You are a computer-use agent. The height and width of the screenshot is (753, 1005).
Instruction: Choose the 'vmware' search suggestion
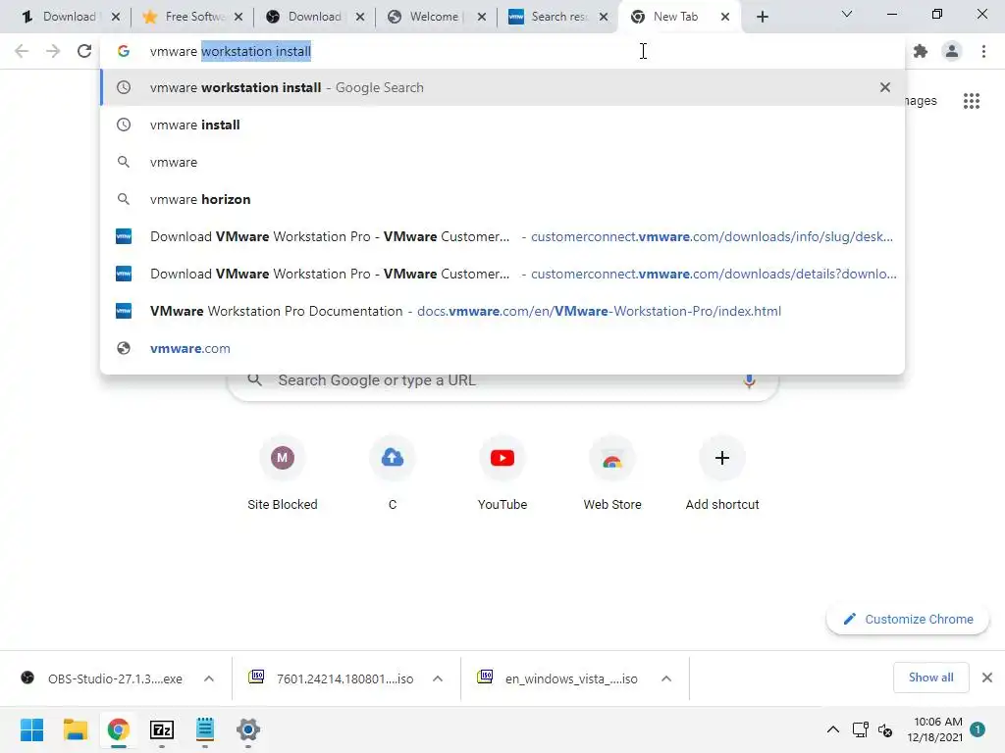point(502,162)
